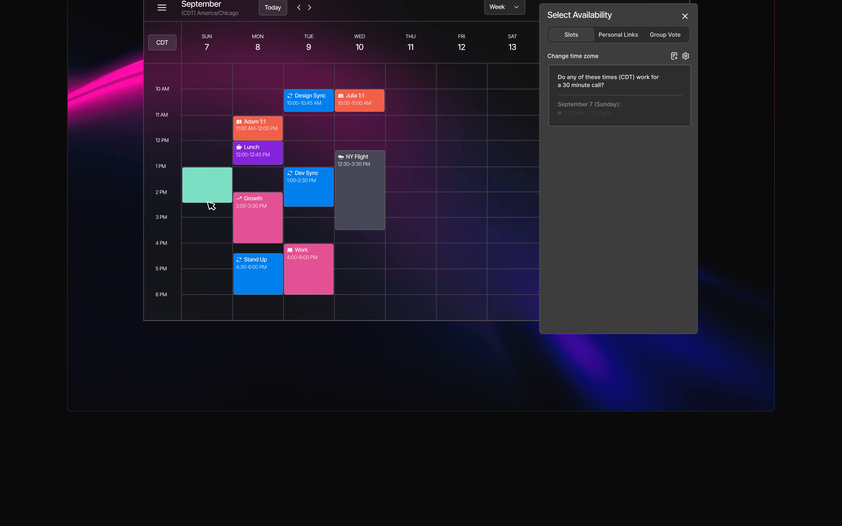Go to the previous week arrow
842x526 pixels.
(299, 7)
